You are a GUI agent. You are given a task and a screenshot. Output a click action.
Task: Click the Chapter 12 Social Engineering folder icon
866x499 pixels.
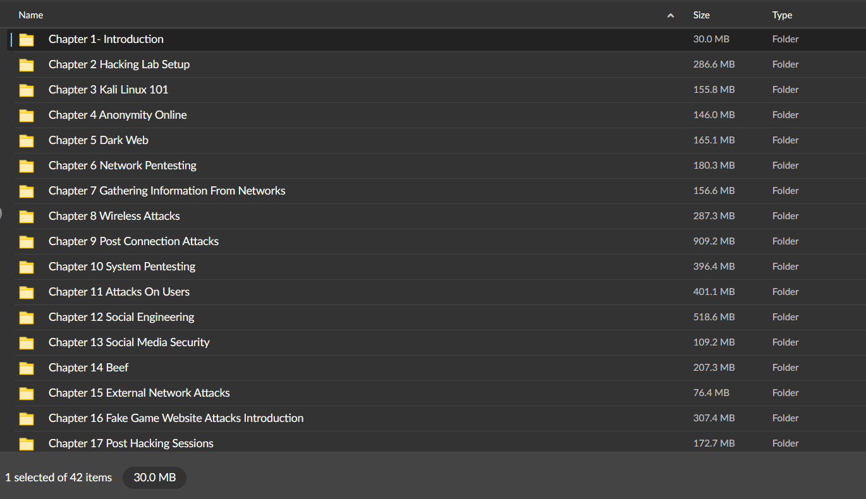[x=27, y=317]
